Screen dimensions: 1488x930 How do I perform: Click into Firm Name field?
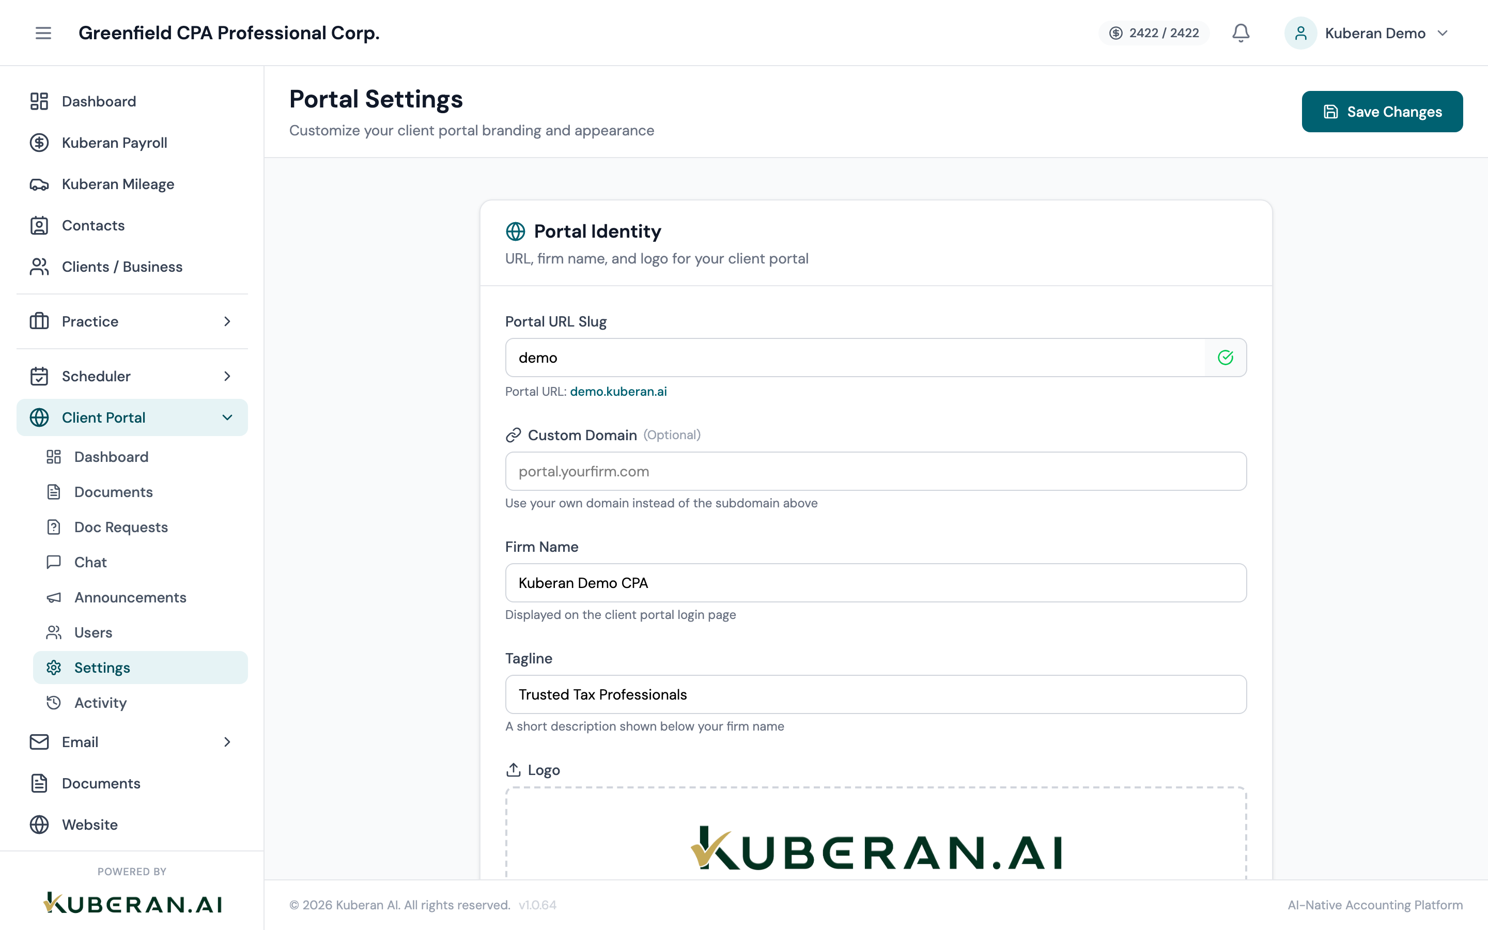(x=876, y=582)
